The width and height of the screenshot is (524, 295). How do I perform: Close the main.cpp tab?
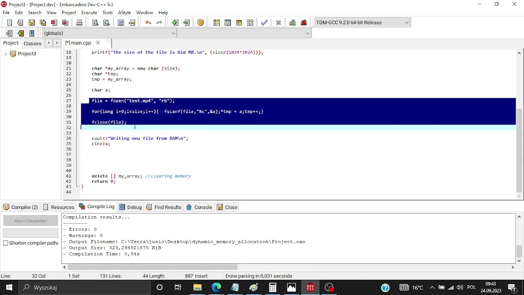pyautogui.click(x=98, y=43)
